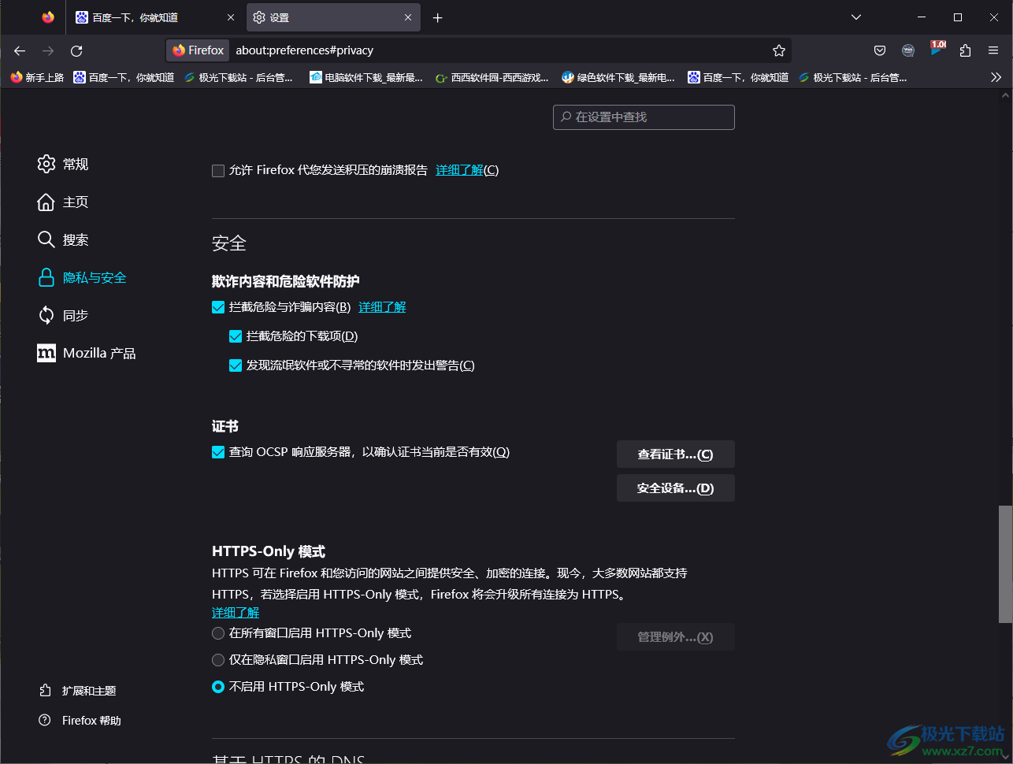Enable 发送积压的崩溃报告 checkbox
Image resolution: width=1013 pixels, height=764 pixels.
(x=218, y=170)
